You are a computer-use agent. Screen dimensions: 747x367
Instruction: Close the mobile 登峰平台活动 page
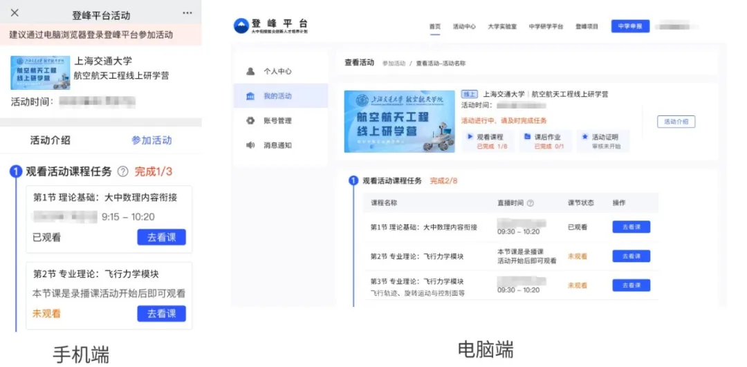point(15,13)
